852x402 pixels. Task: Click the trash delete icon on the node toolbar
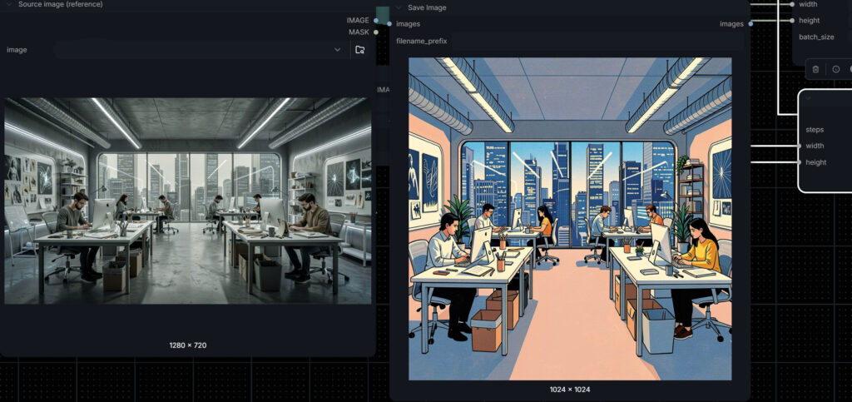[815, 69]
